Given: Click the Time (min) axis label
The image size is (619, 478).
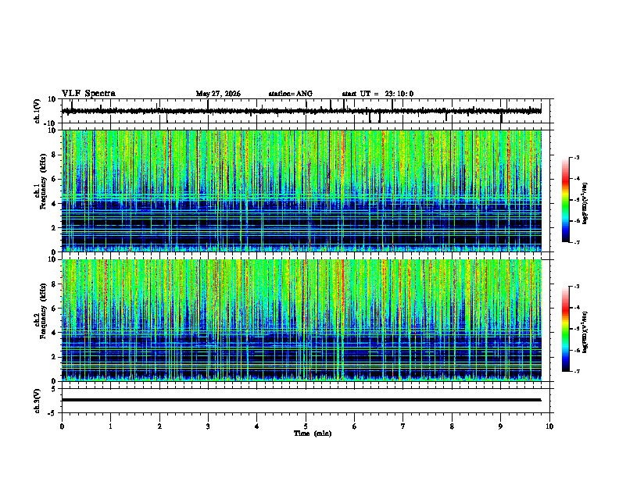Looking at the screenshot, I should pyautogui.click(x=313, y=433).
